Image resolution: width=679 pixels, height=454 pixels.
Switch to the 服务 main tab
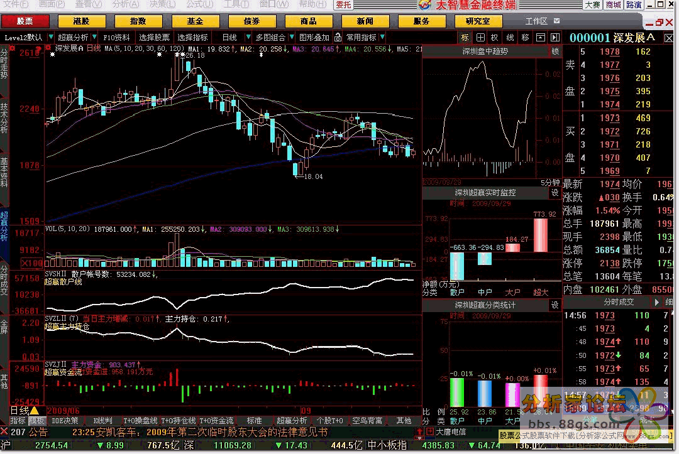pyautogui.click(x=422, y=21)
